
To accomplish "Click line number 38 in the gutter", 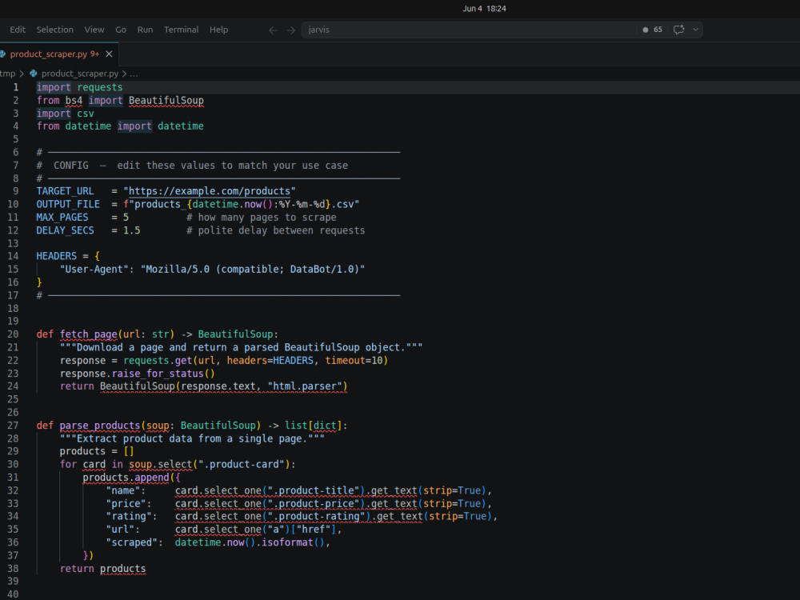I will click(14, 568).
